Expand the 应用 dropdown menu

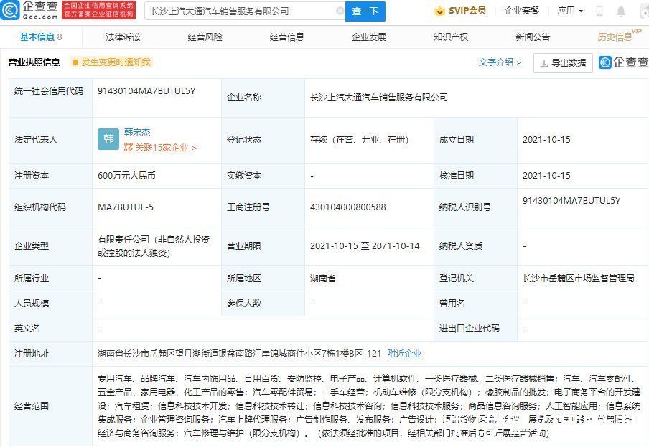(570, 11)
